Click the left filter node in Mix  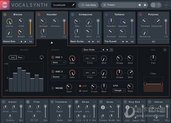tap(145, 84)
